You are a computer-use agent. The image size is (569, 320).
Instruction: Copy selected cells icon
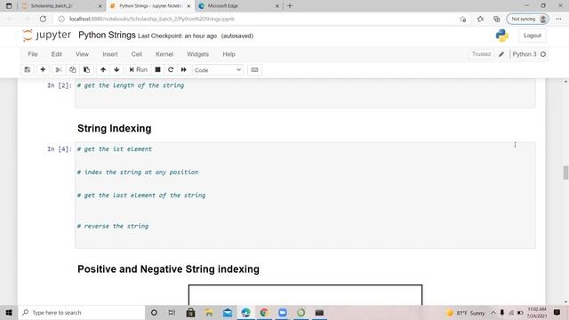[73, 69]
